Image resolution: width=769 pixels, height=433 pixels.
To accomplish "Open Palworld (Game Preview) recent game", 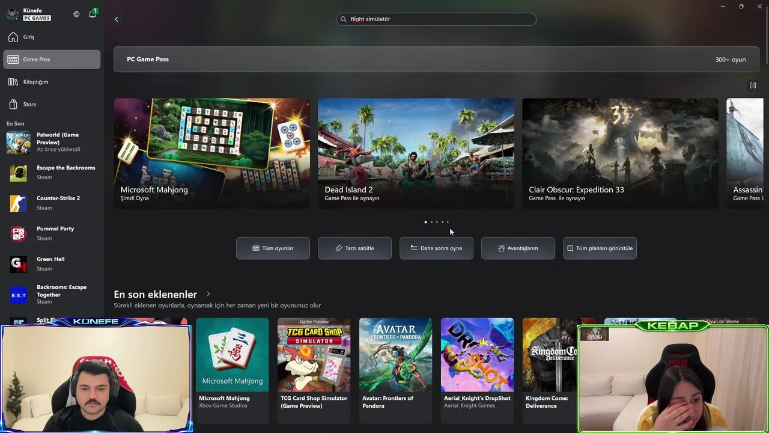I will tap(52, 142).
